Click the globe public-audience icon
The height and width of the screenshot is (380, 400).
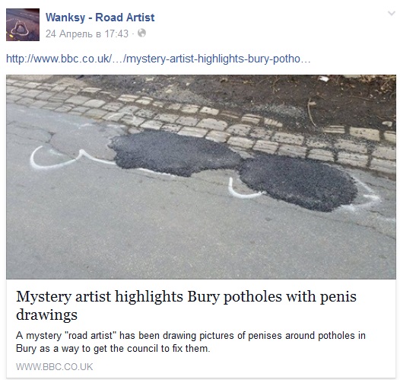click(x=142, y=34)
